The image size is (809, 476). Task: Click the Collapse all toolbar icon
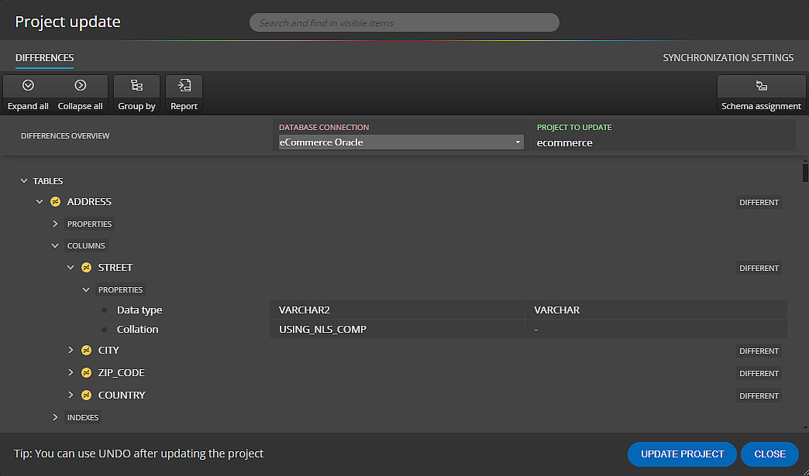pyautogui.click(x=81, y=85)
